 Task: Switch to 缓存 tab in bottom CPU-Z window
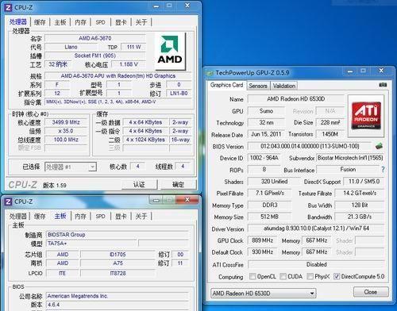[x=40, y=217]
